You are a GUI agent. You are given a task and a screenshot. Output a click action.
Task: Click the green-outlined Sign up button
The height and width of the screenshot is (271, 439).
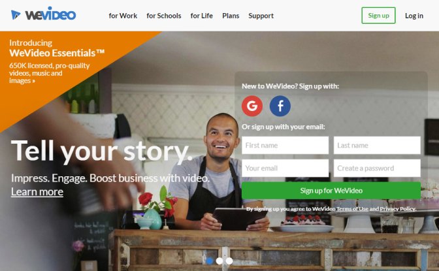378,16
